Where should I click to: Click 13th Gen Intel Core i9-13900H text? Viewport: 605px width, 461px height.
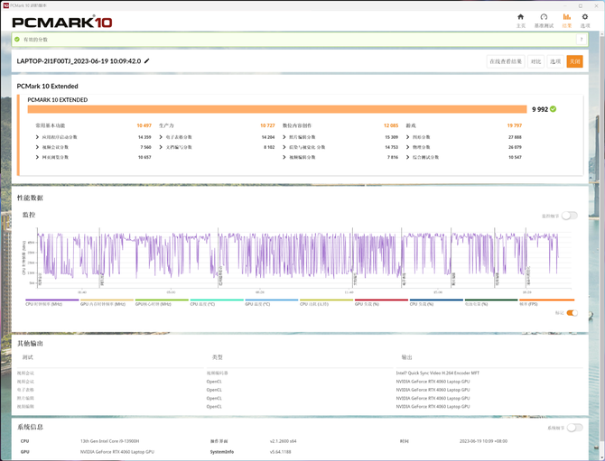click(109, 441)
